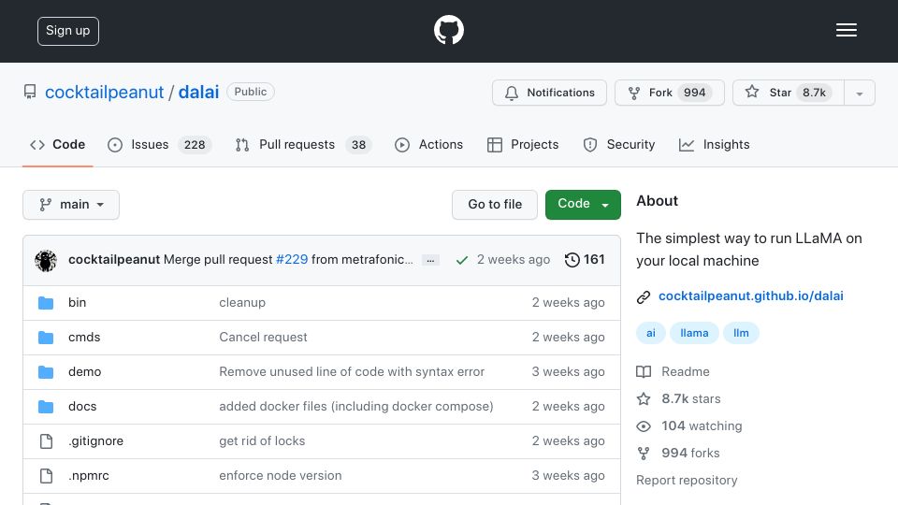Select the llama topic tag
Viewport: 898px width, 505px height.
pyautogui.click(x=694, y=333)
